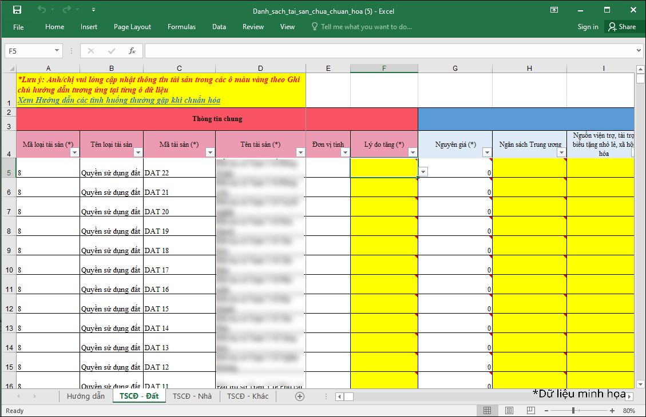Open filter dropdown for Mã loại tài sản

[x=74, y=153]
